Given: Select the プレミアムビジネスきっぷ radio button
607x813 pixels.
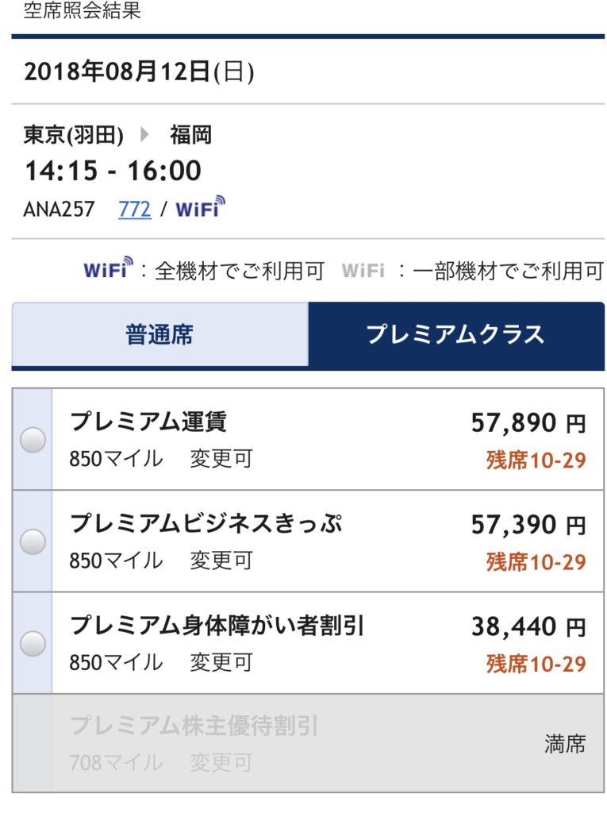Looking at the screenshot, I should tap(33, 541).
